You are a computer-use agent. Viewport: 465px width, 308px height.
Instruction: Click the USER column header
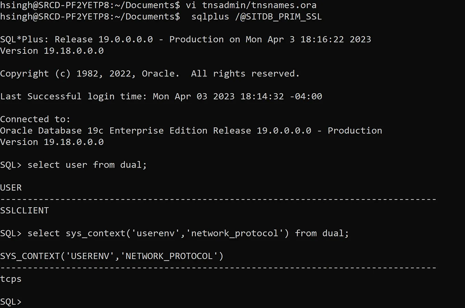pos(11,188)
